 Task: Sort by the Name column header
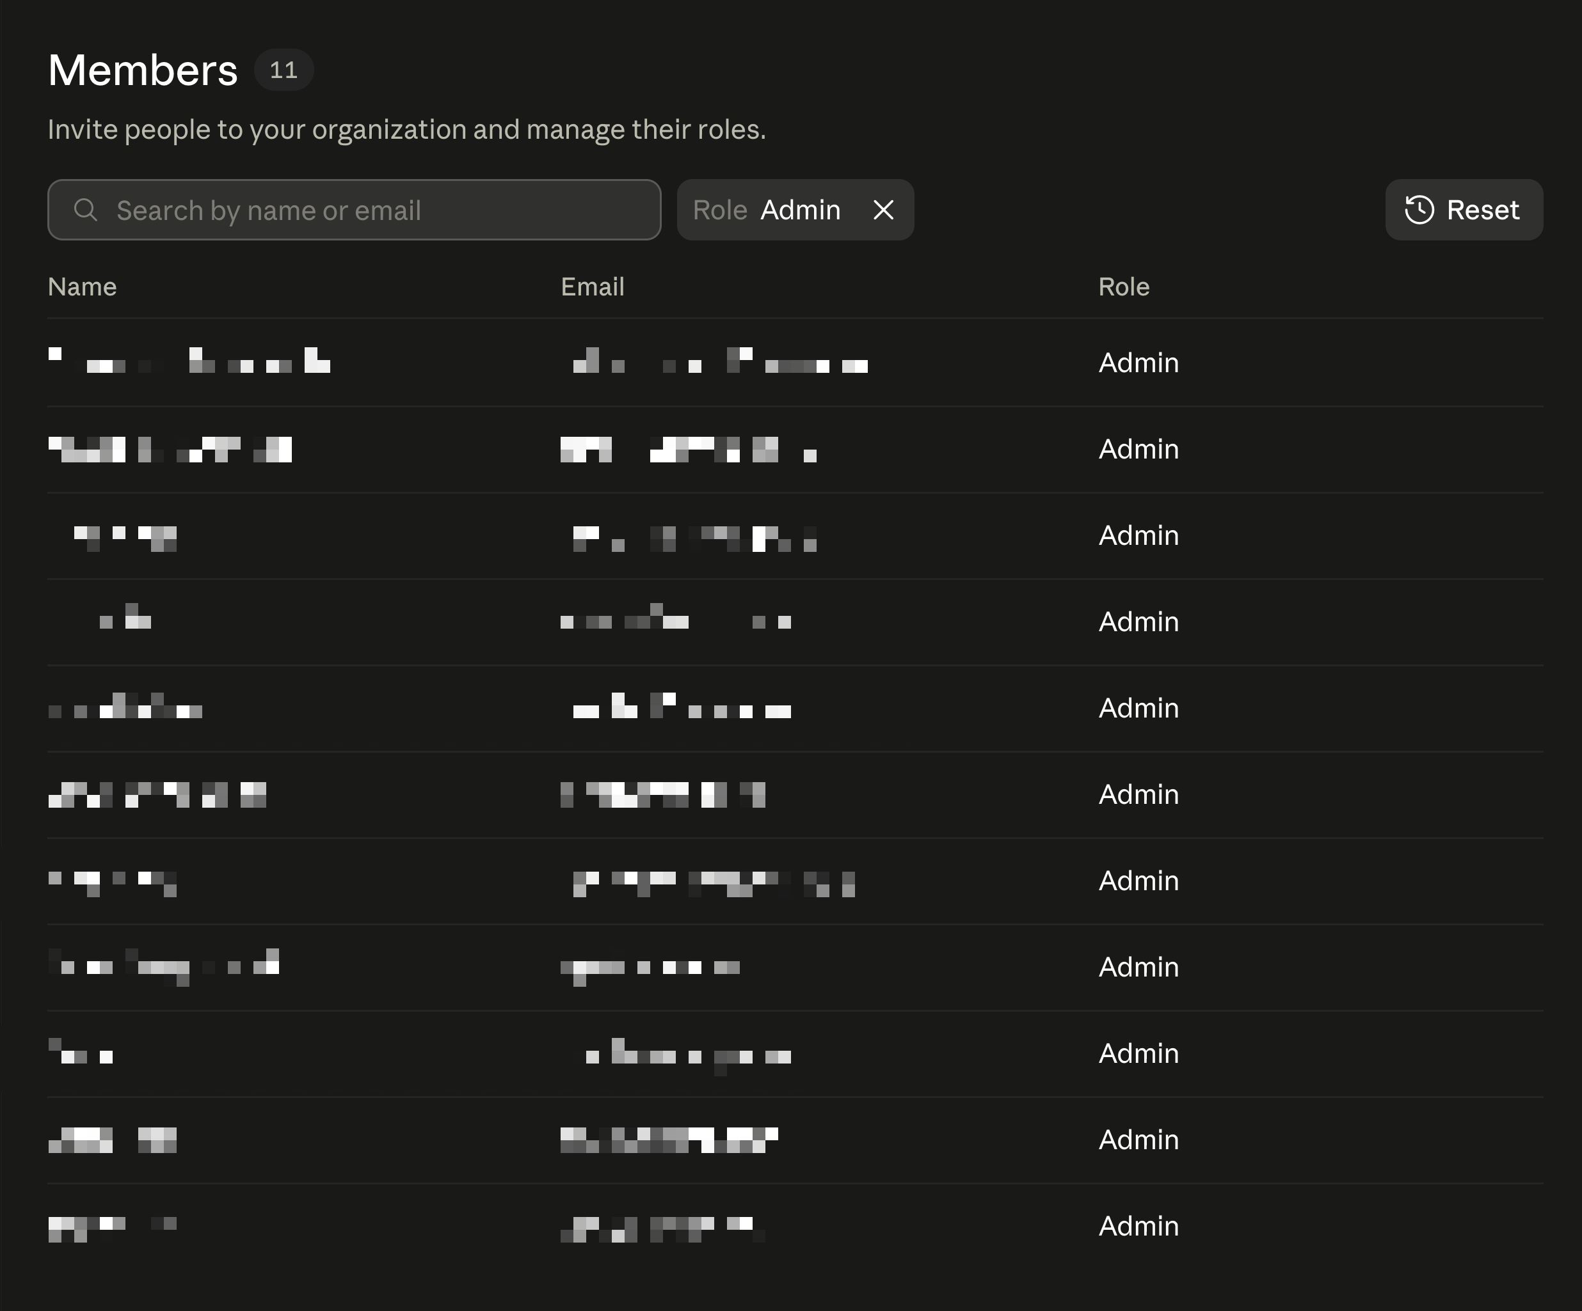82,287
